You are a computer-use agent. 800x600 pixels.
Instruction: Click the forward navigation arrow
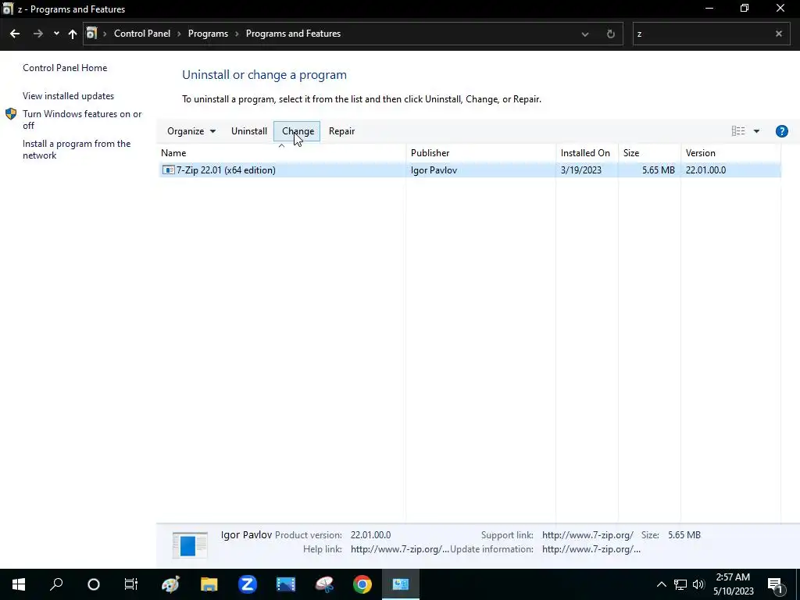(37, 34)
